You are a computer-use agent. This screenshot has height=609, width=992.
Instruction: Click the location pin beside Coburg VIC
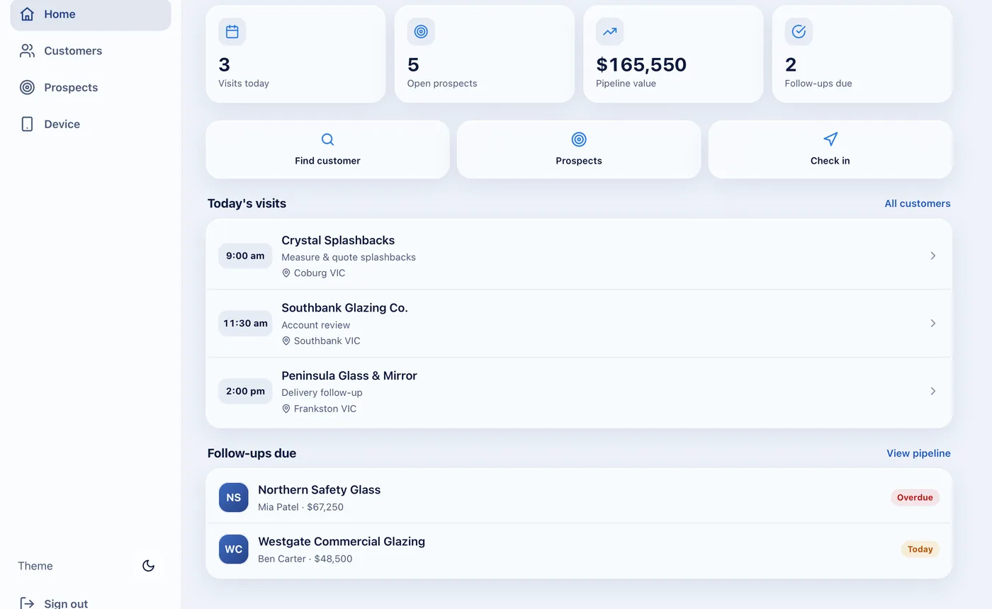point(286,273)
